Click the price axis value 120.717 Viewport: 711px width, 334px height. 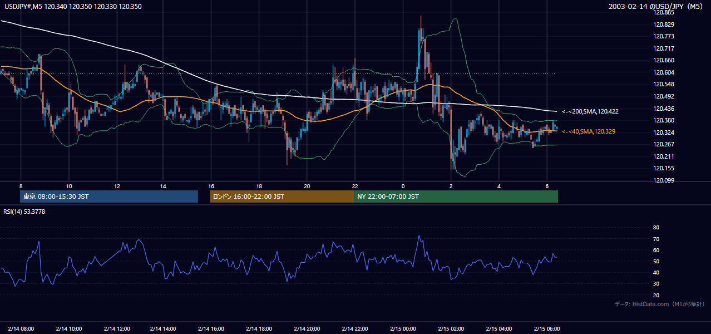click(664, 48)
